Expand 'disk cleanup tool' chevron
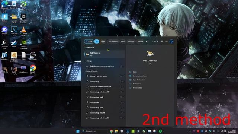 [x=122, y=97]
